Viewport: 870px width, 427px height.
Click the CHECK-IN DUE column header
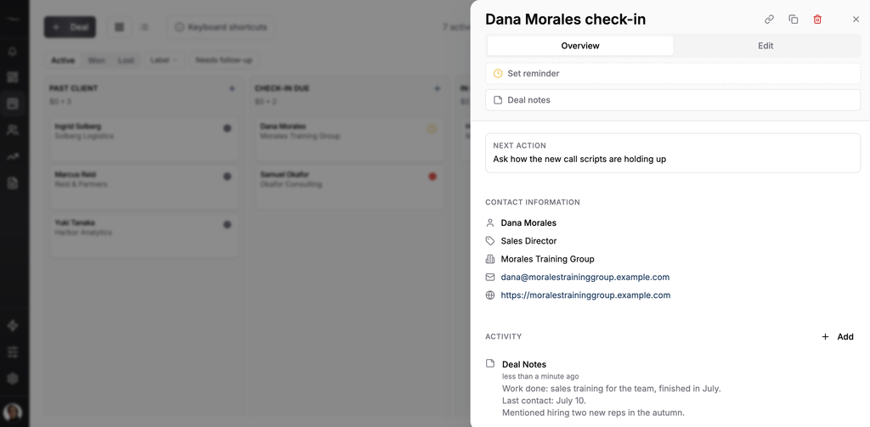pos(282,88)
